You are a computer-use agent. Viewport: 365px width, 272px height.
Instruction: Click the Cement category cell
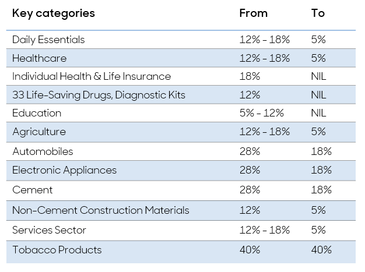(33, 190)
